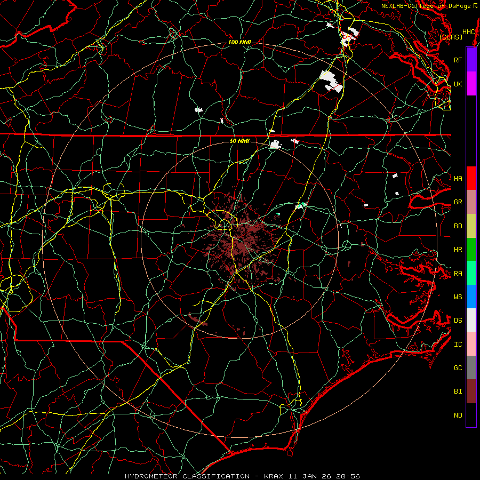
Task: Click the HYDROMETEOR CLASSIFICATION title text
Action: [x=187, y=476]
